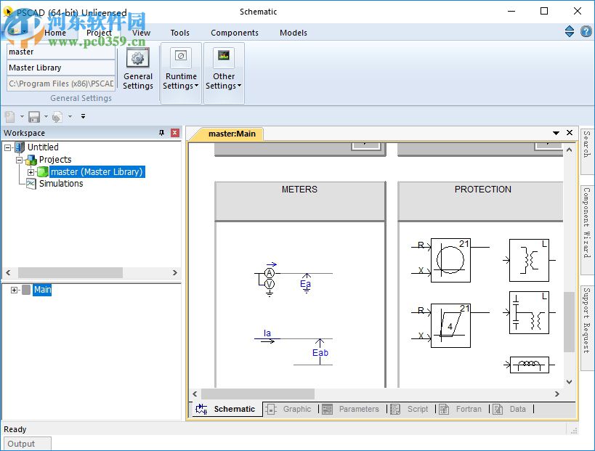Close the Workspace panel
This screenshot has width=595, height=451.
[174, 133]
